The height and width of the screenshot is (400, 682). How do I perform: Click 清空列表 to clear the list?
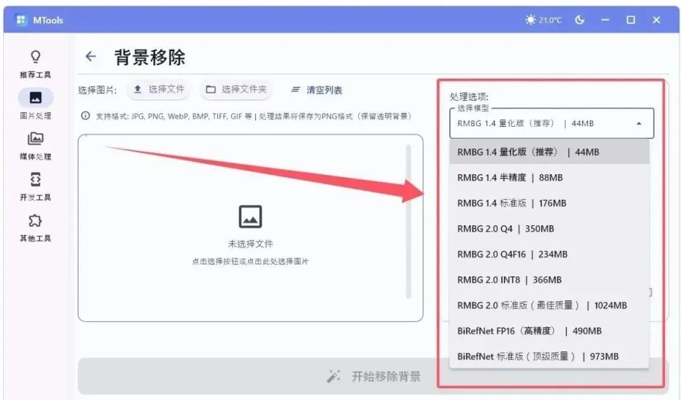click(x=316, y=90)
